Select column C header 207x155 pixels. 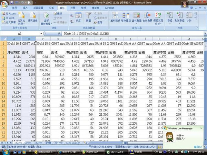coord(43,39)
